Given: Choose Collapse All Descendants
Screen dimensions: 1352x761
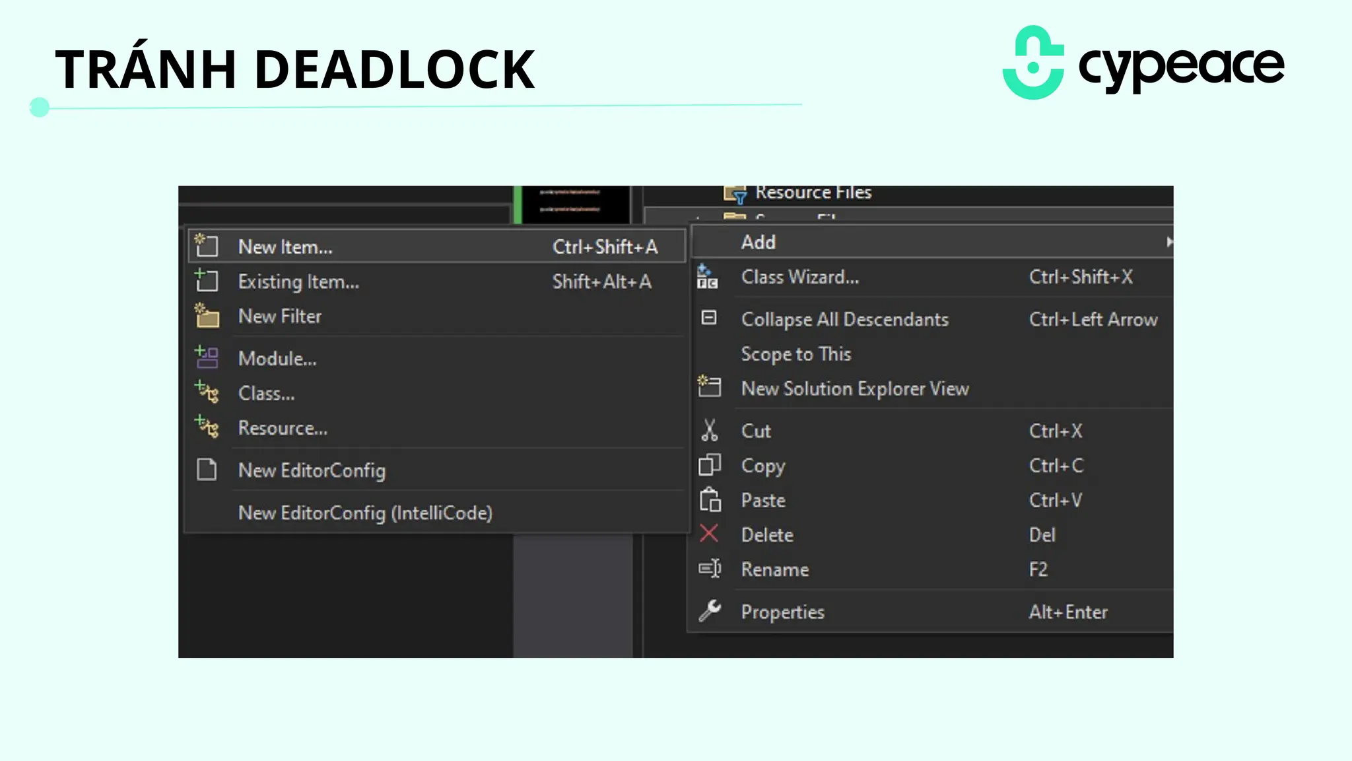Looking at the screenshot, I should [x=932, y=320].
